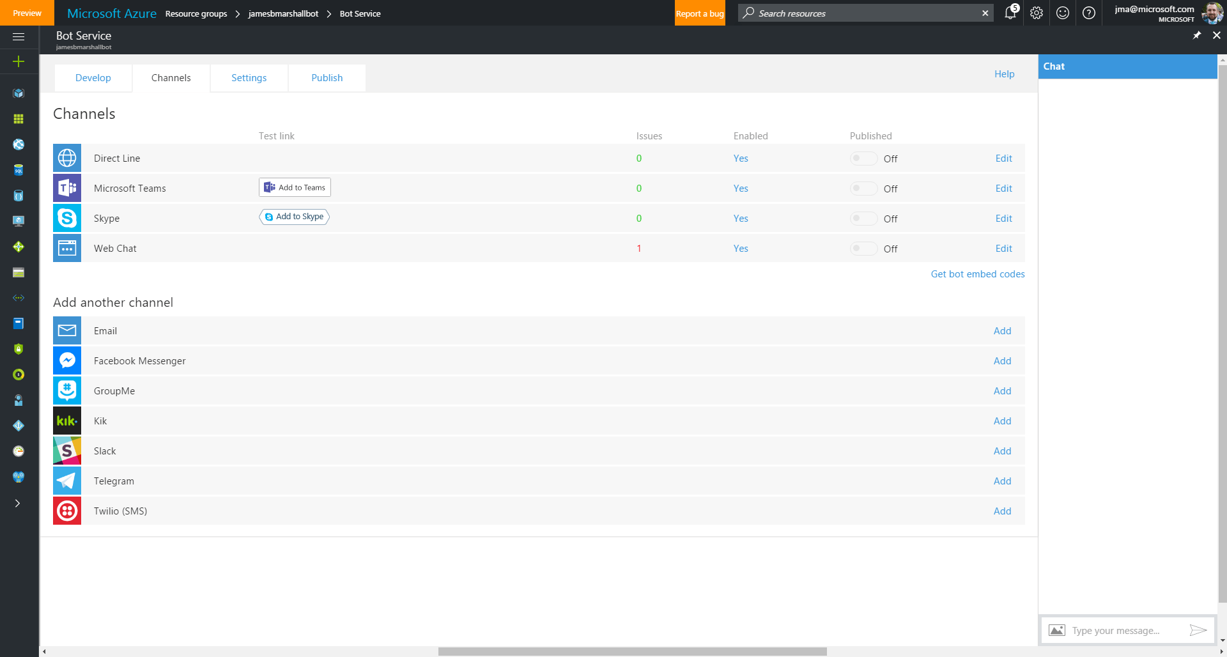Open All resources grid icon in sidebar

19,119
